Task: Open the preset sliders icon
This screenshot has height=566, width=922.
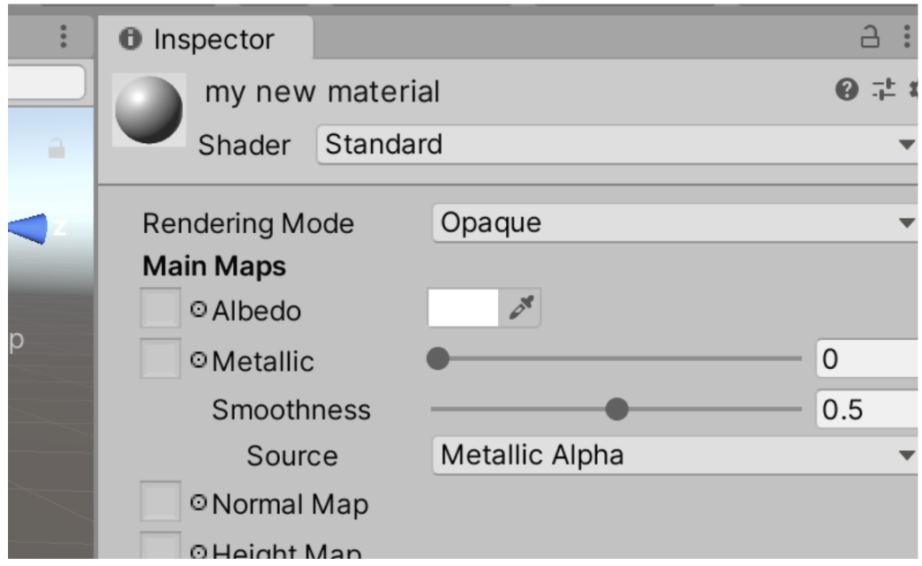Action: click(883, 89)
